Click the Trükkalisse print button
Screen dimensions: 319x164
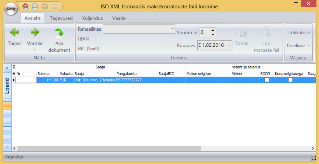click(x=298, y=33)
